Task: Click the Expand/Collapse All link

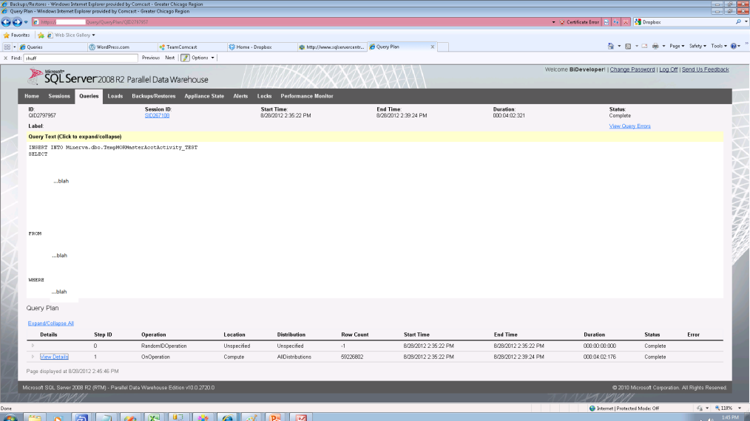Action: point(51,324)
